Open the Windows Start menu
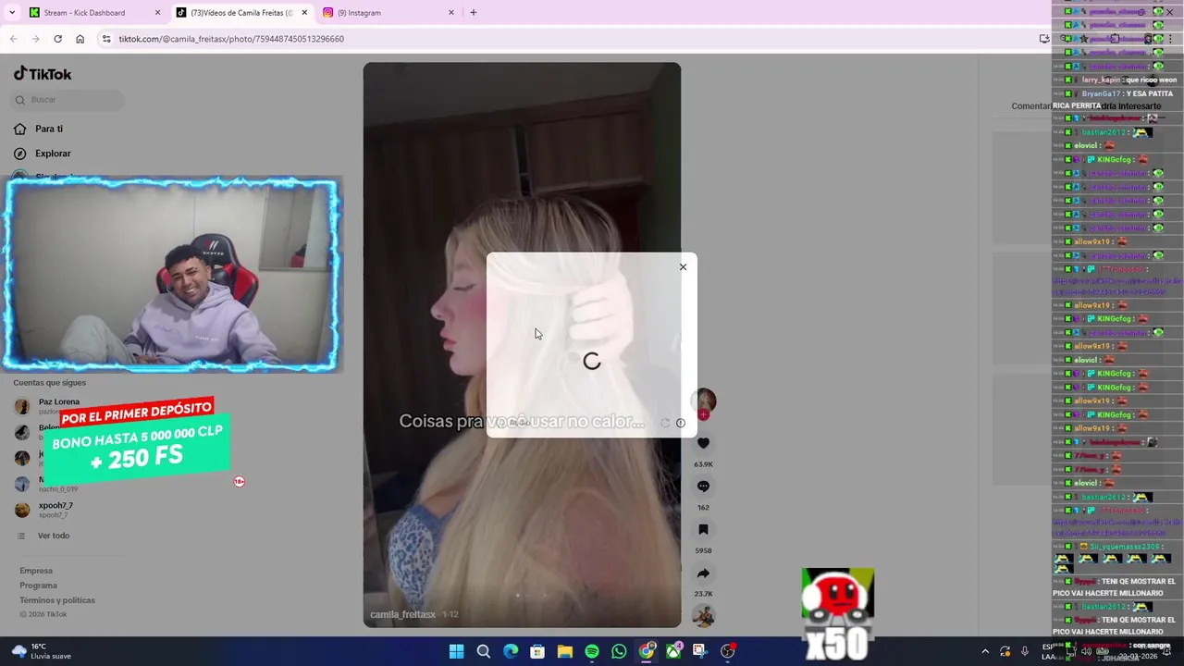The height and width of the screenshot is (666, 1184). click(456, 651)
